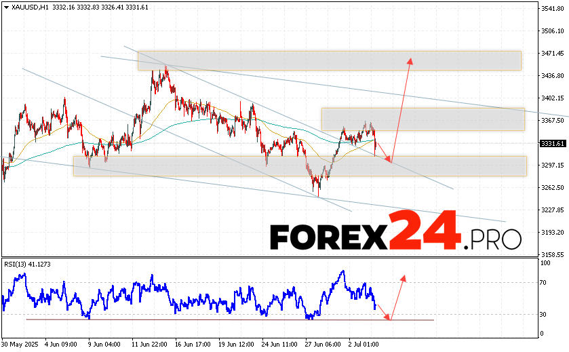Click the RSI upward red arrow head

(404, 277)
